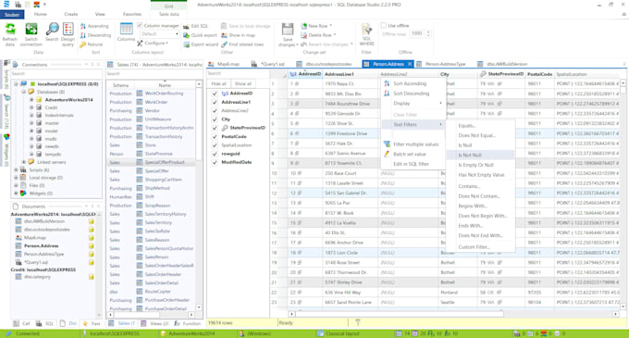Uncheck the AddressID column checkbox

tap(215, 94)
